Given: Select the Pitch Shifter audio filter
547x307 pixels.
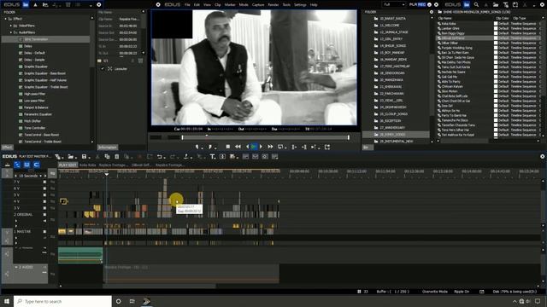Looking at the screenshot, I should [32, 121].
